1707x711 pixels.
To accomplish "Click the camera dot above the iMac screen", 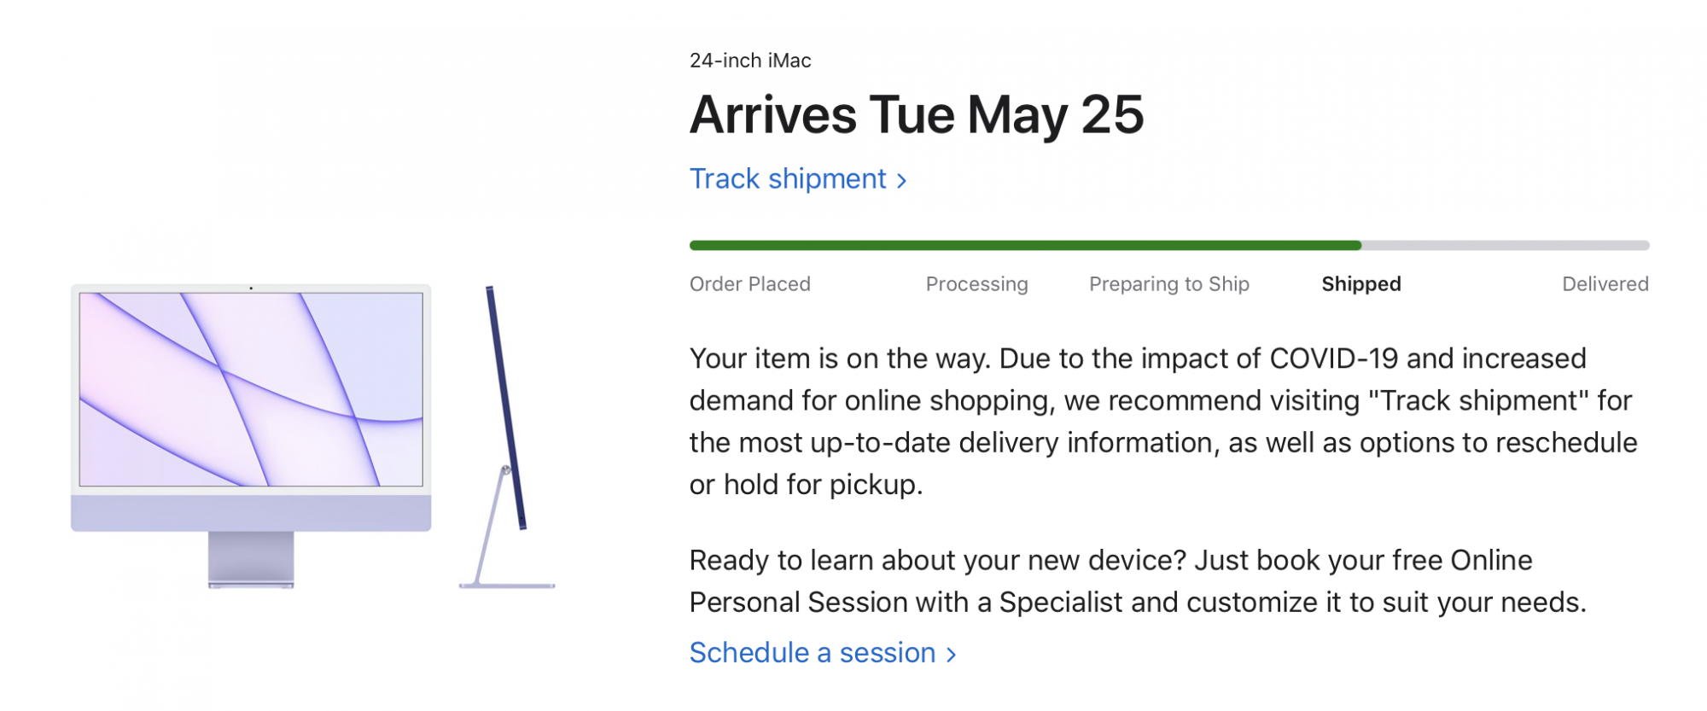I will 251,288.
